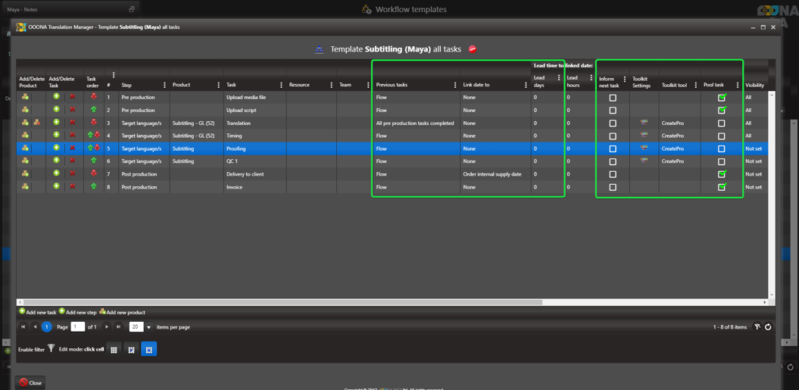Click Enable filter funnel icon
799x390 pixels.
[51, 349]
